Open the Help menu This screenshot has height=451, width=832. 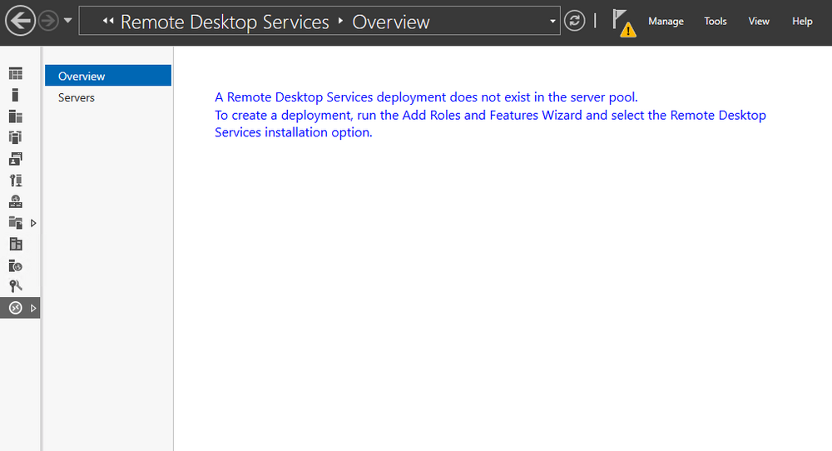(x=802, y=22)
